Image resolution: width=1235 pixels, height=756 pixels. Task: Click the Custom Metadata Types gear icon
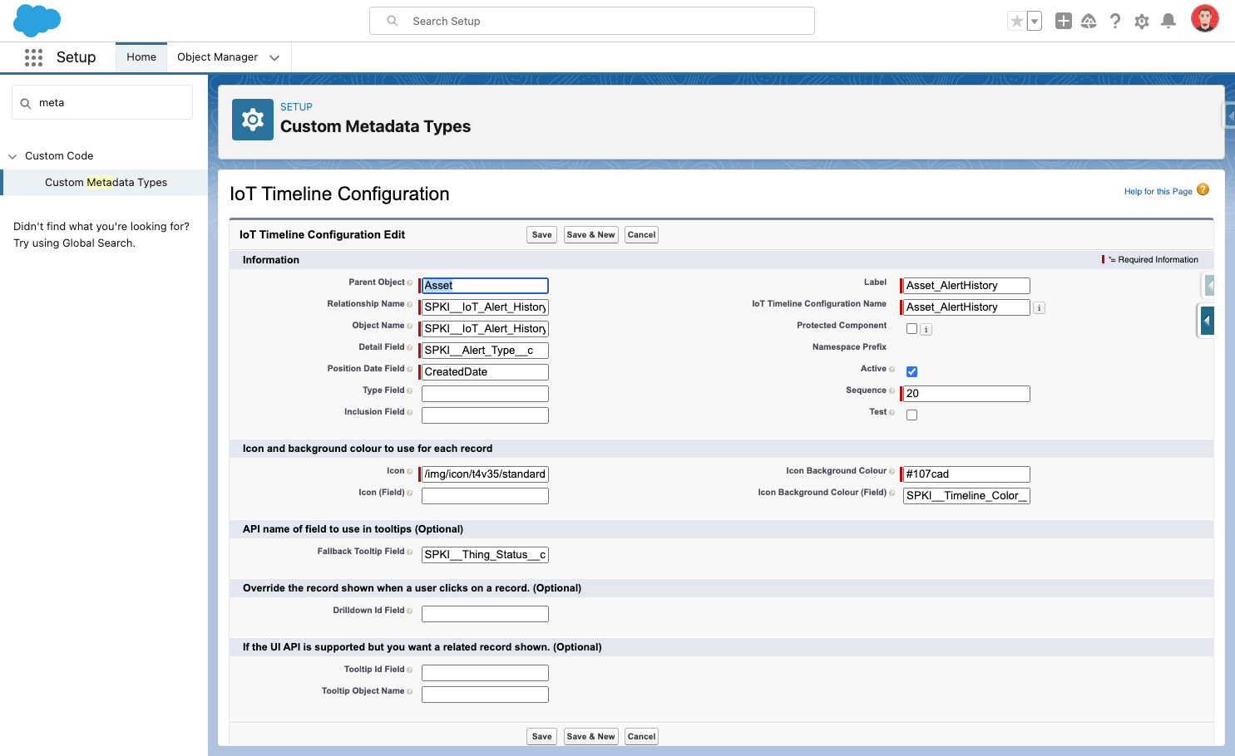[253, 120]
